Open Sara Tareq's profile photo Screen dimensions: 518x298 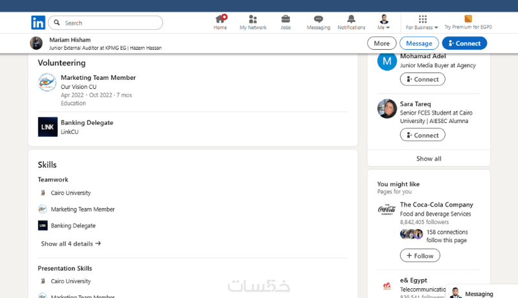click(387, 109)
